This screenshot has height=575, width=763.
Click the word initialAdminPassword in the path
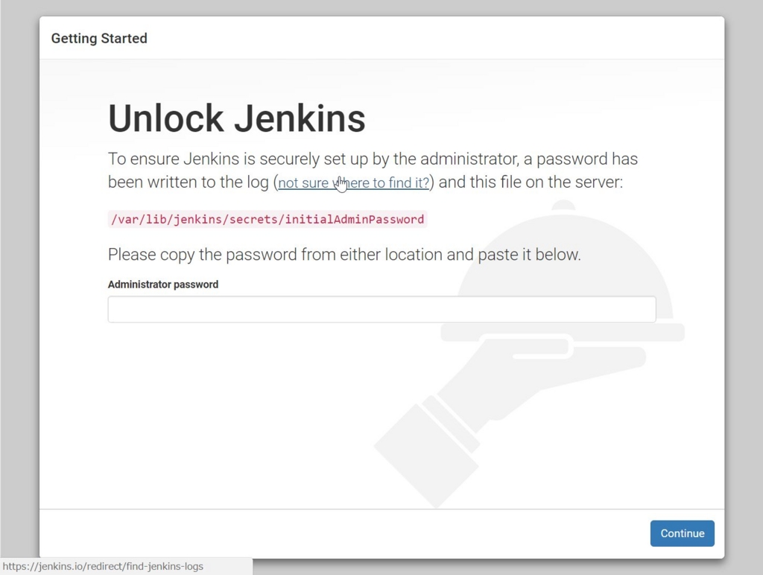click(354, 220)
